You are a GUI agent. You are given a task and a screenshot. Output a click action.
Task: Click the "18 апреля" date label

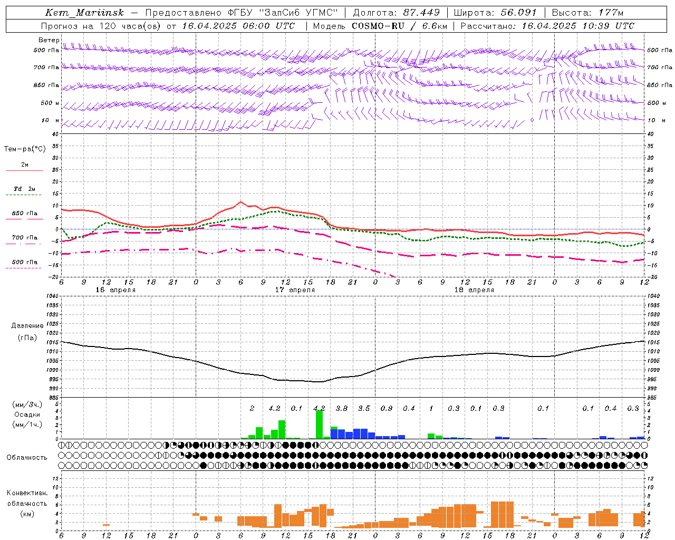474,290
